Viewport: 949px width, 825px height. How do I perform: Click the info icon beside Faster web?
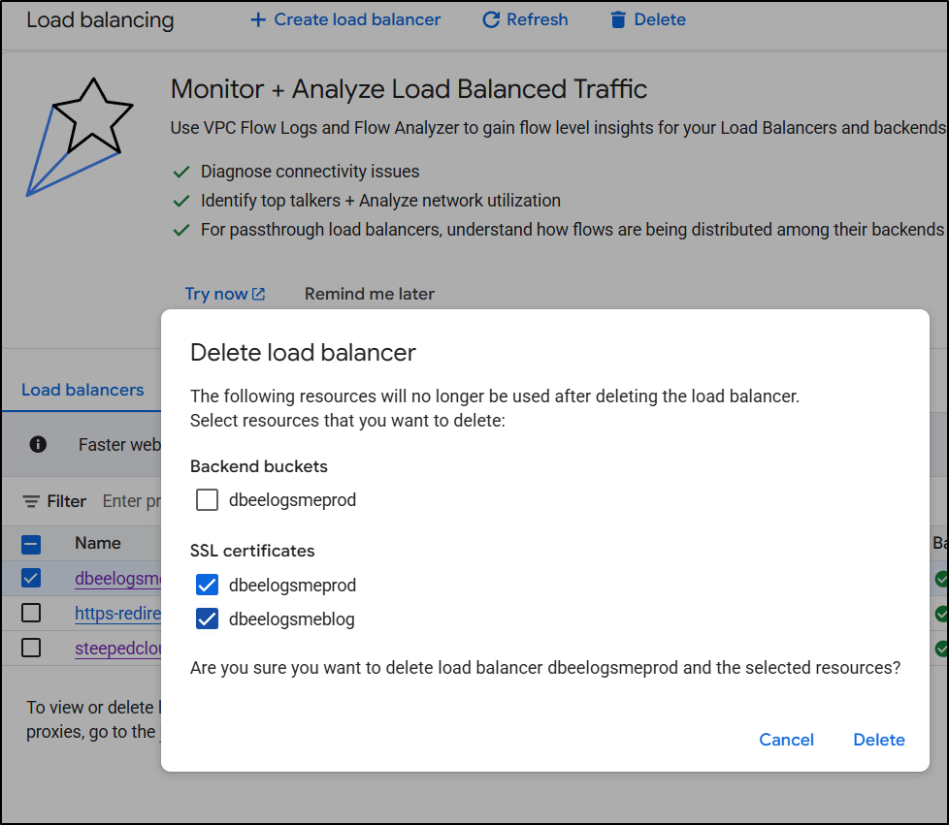point(38,444)
